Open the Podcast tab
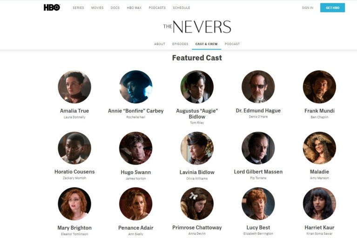The image size is (357, 238). (x=232, y=44)
